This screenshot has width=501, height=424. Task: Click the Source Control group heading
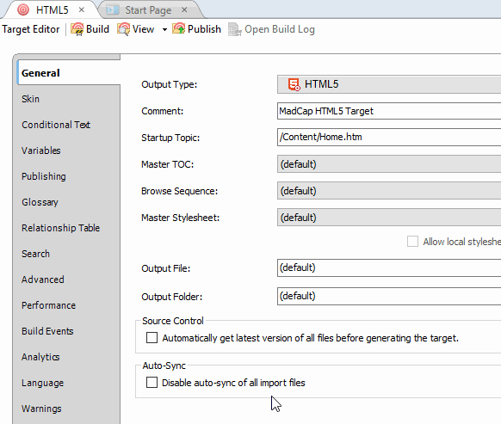173,321
